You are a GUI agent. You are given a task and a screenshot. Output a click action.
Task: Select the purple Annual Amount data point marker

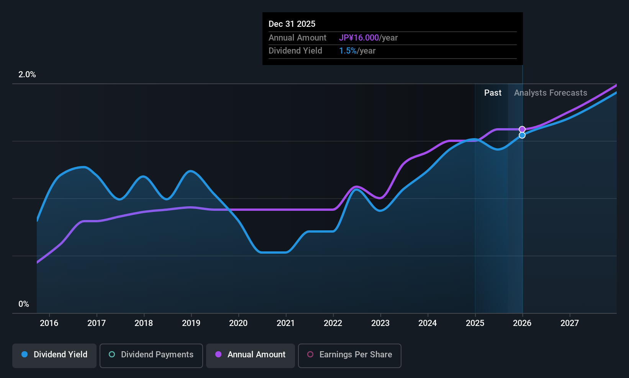pos(522,129)
